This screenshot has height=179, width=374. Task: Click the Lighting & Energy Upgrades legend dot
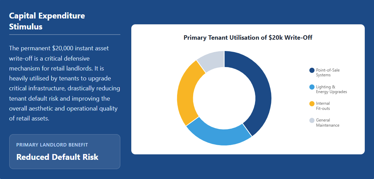(x=312, y=87)
